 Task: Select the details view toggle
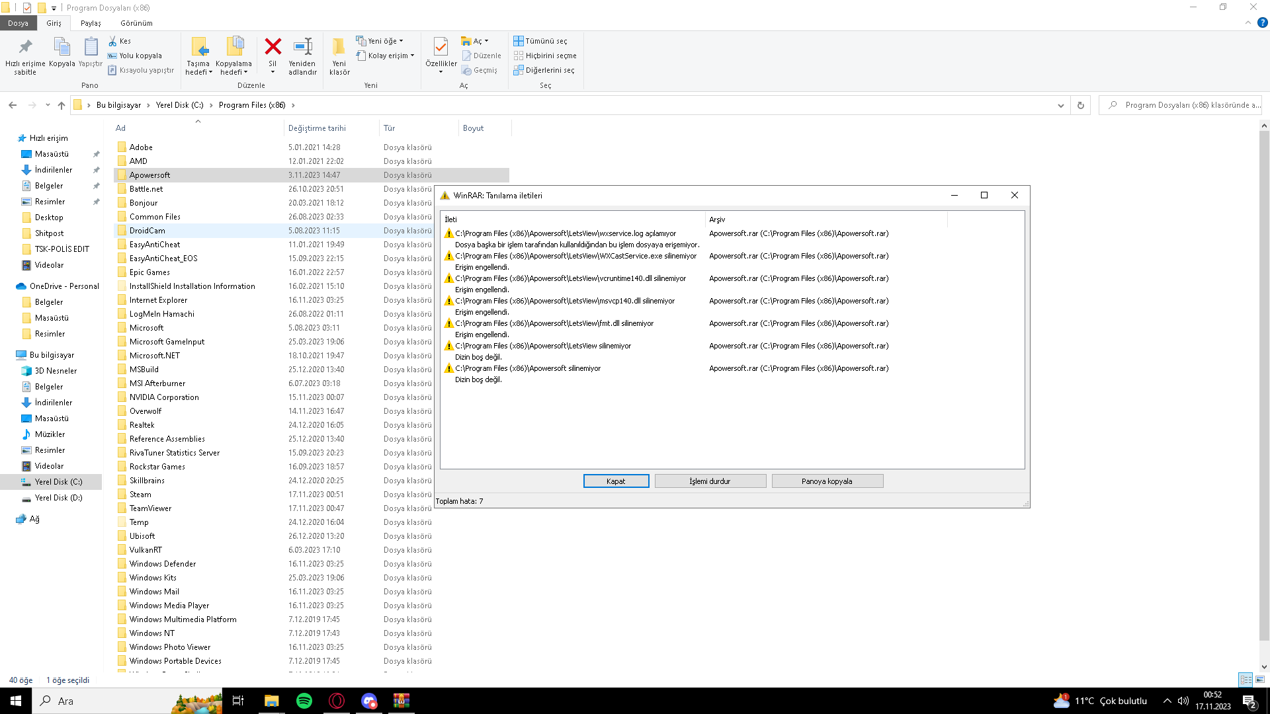tap(1246, 680)
